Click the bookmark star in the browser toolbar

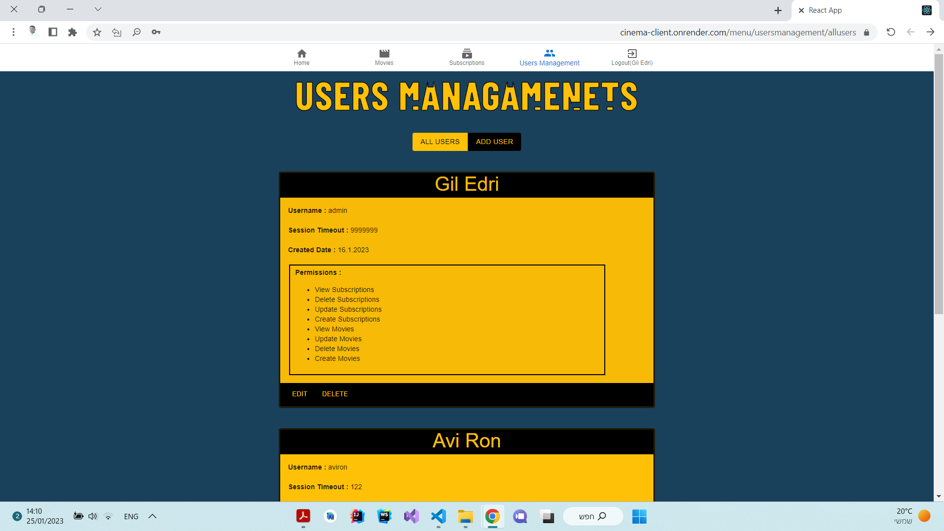tap(97, 31)
